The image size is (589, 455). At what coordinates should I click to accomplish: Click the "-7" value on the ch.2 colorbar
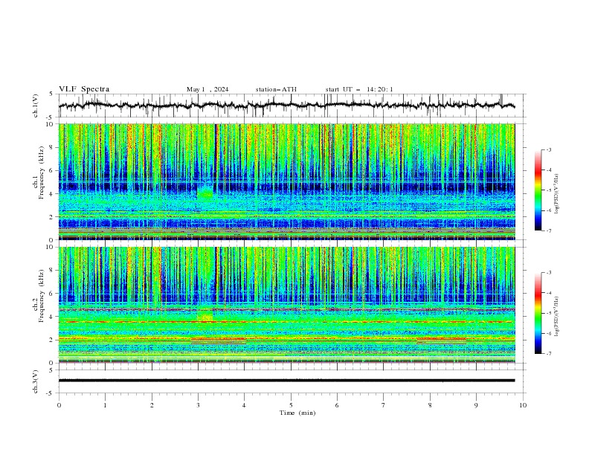point(549,354)
